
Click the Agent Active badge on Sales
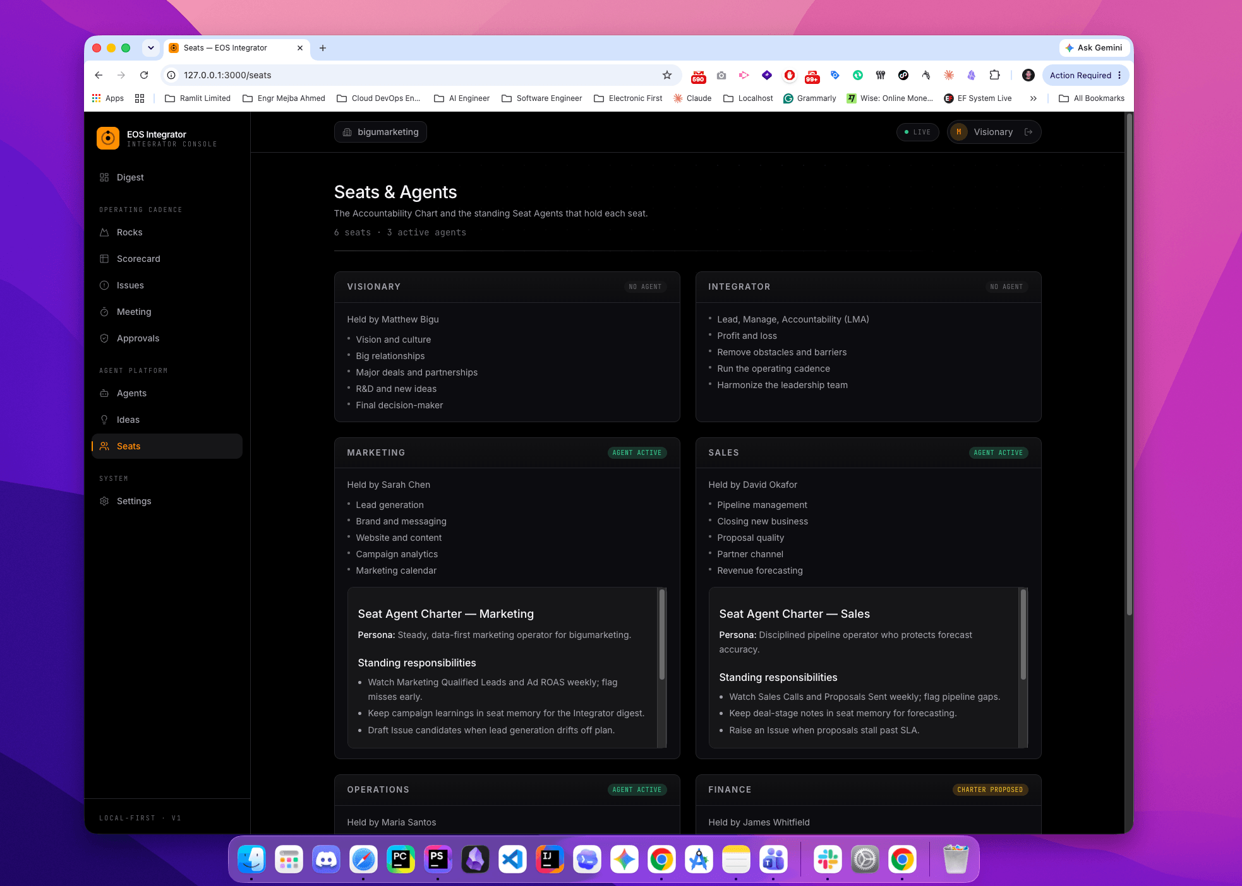998,452
